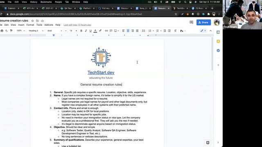Decrease the font size with minus

coord(66,31)
